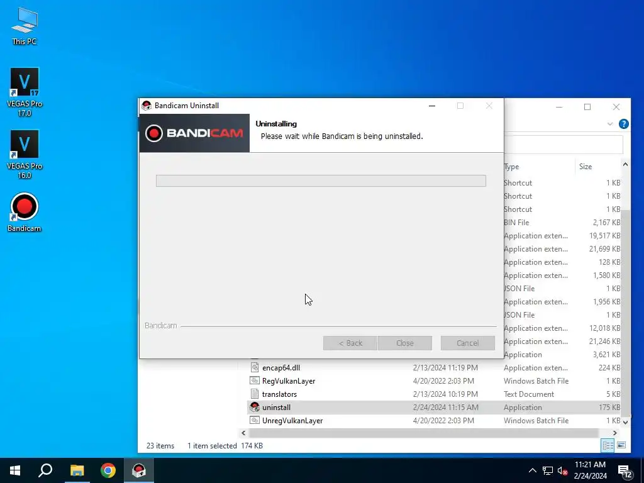Close the File Explorer window
This screenshot has height=483, width=644.
616,107
